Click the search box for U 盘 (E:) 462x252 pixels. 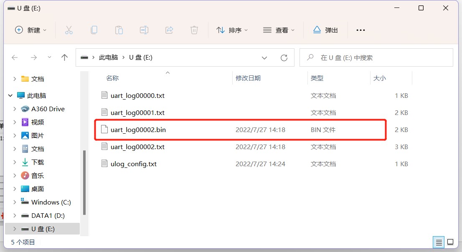pos(376,57)
